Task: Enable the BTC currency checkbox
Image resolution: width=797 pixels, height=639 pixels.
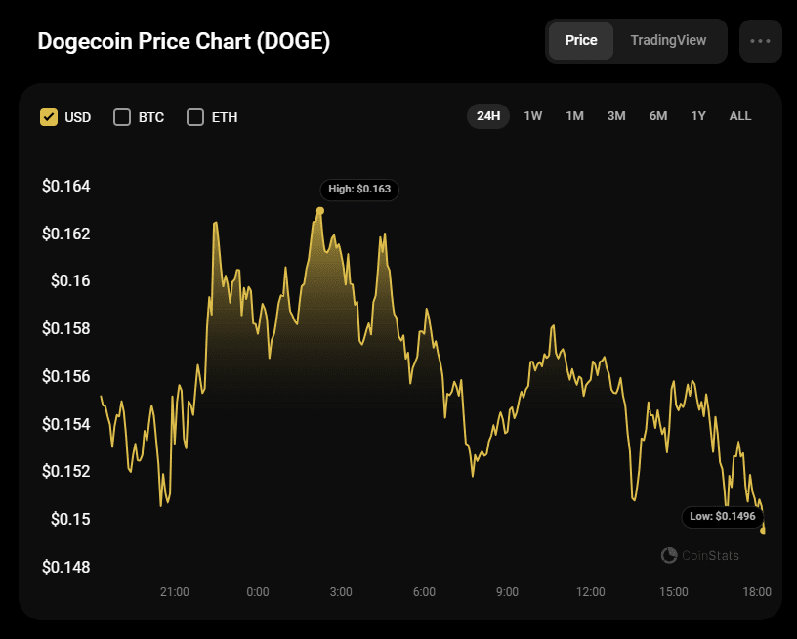Action: [x=122, y=116]
